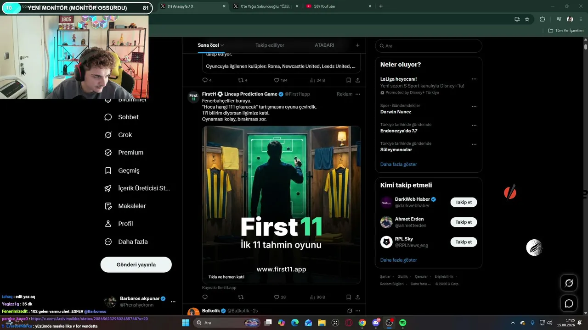588x330 pixels.
Task: Open Grok floating button at bottom right
Action: click(x=569, y=283)
